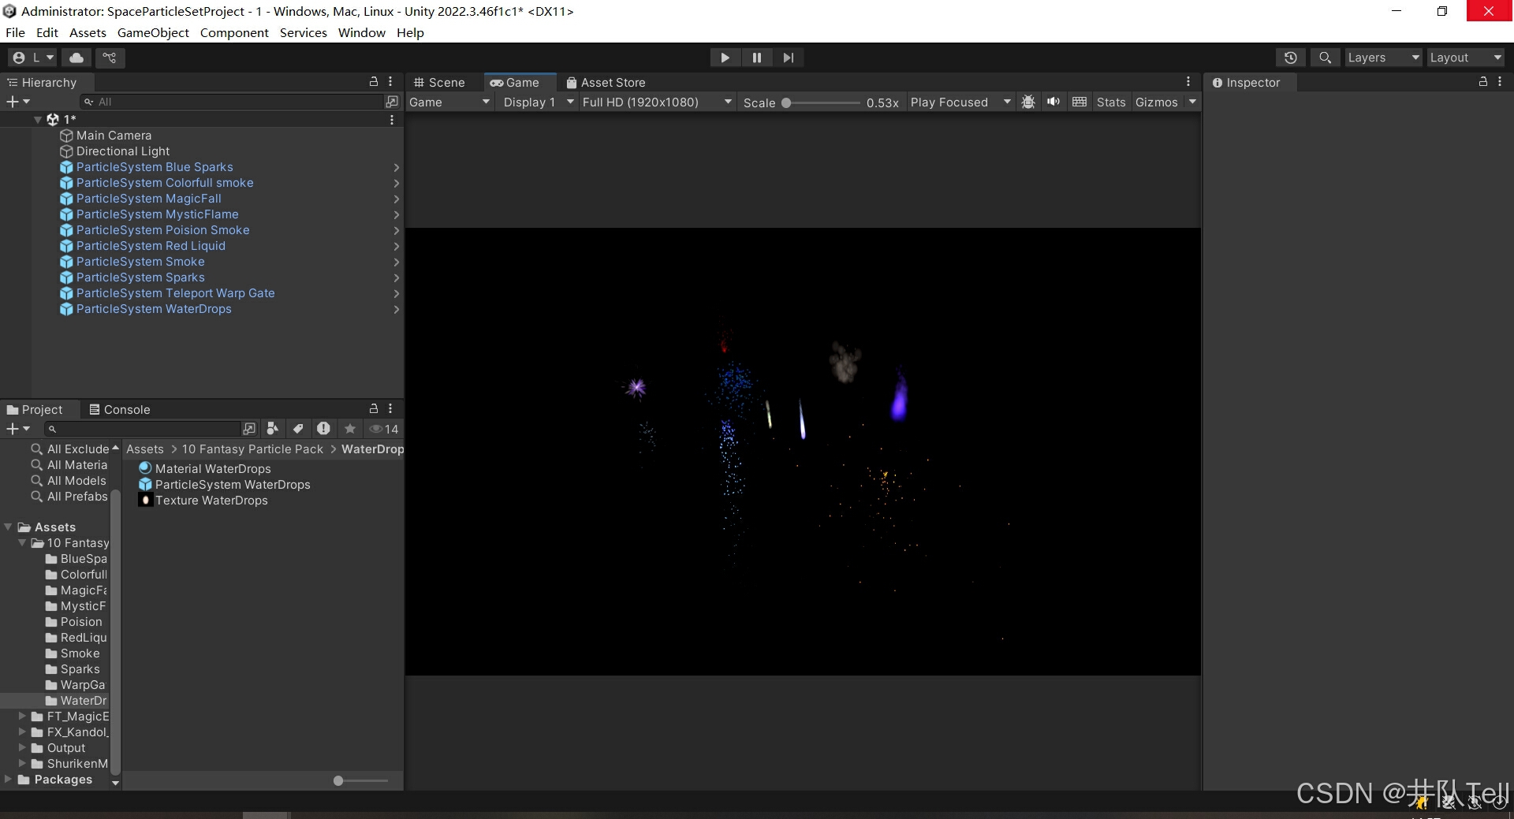Select Texture WaterDrops asset
The image size is (1514, 819).
(203, 501)
